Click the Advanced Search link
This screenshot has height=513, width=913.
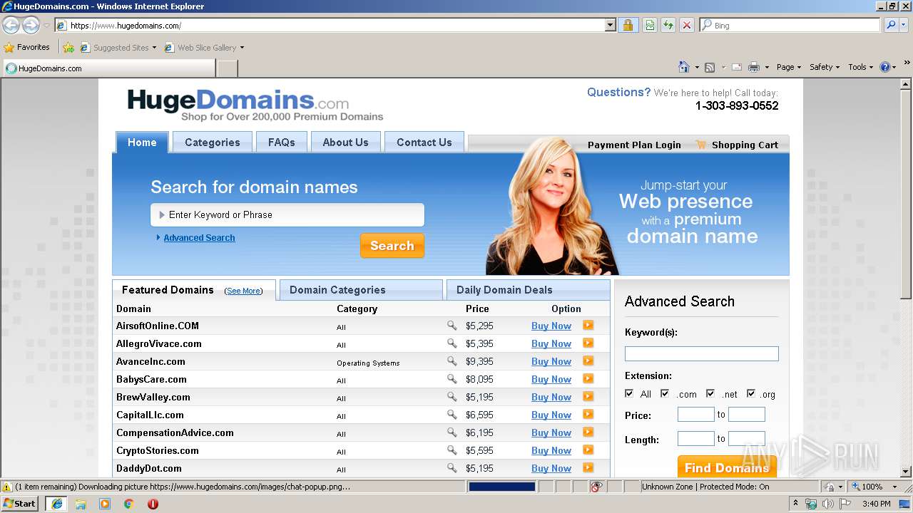click(x=199, y=237)
